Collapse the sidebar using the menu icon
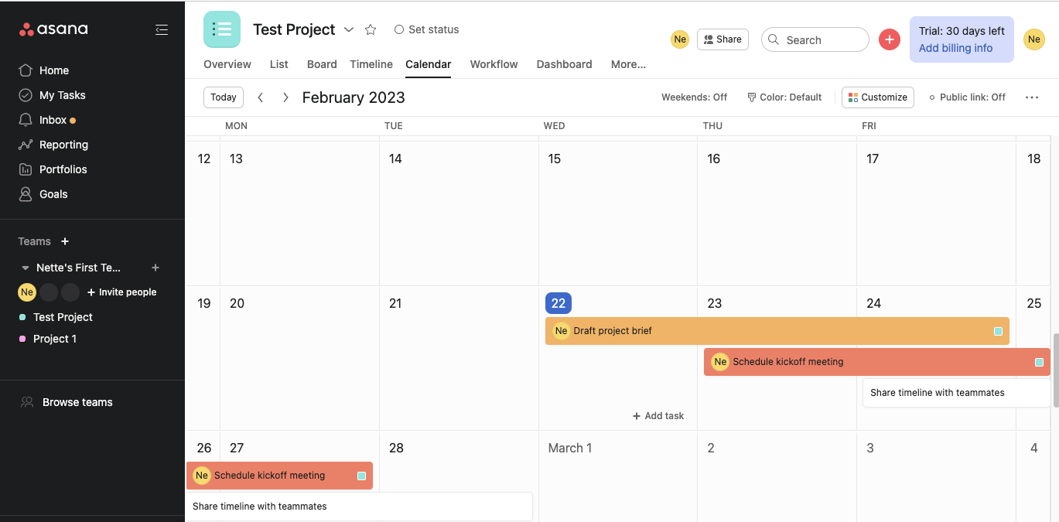 pos(161,29)
